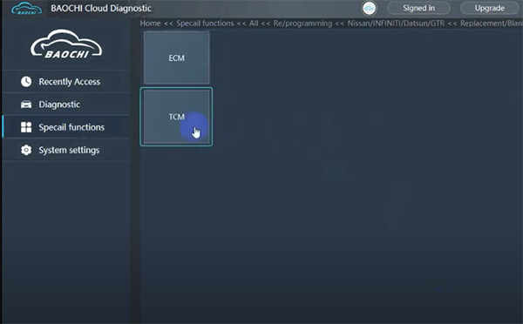Click Specail functions breadcrumb link

click(205, 24)
